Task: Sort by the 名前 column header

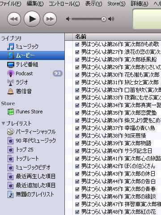Action: coord(117,37)
